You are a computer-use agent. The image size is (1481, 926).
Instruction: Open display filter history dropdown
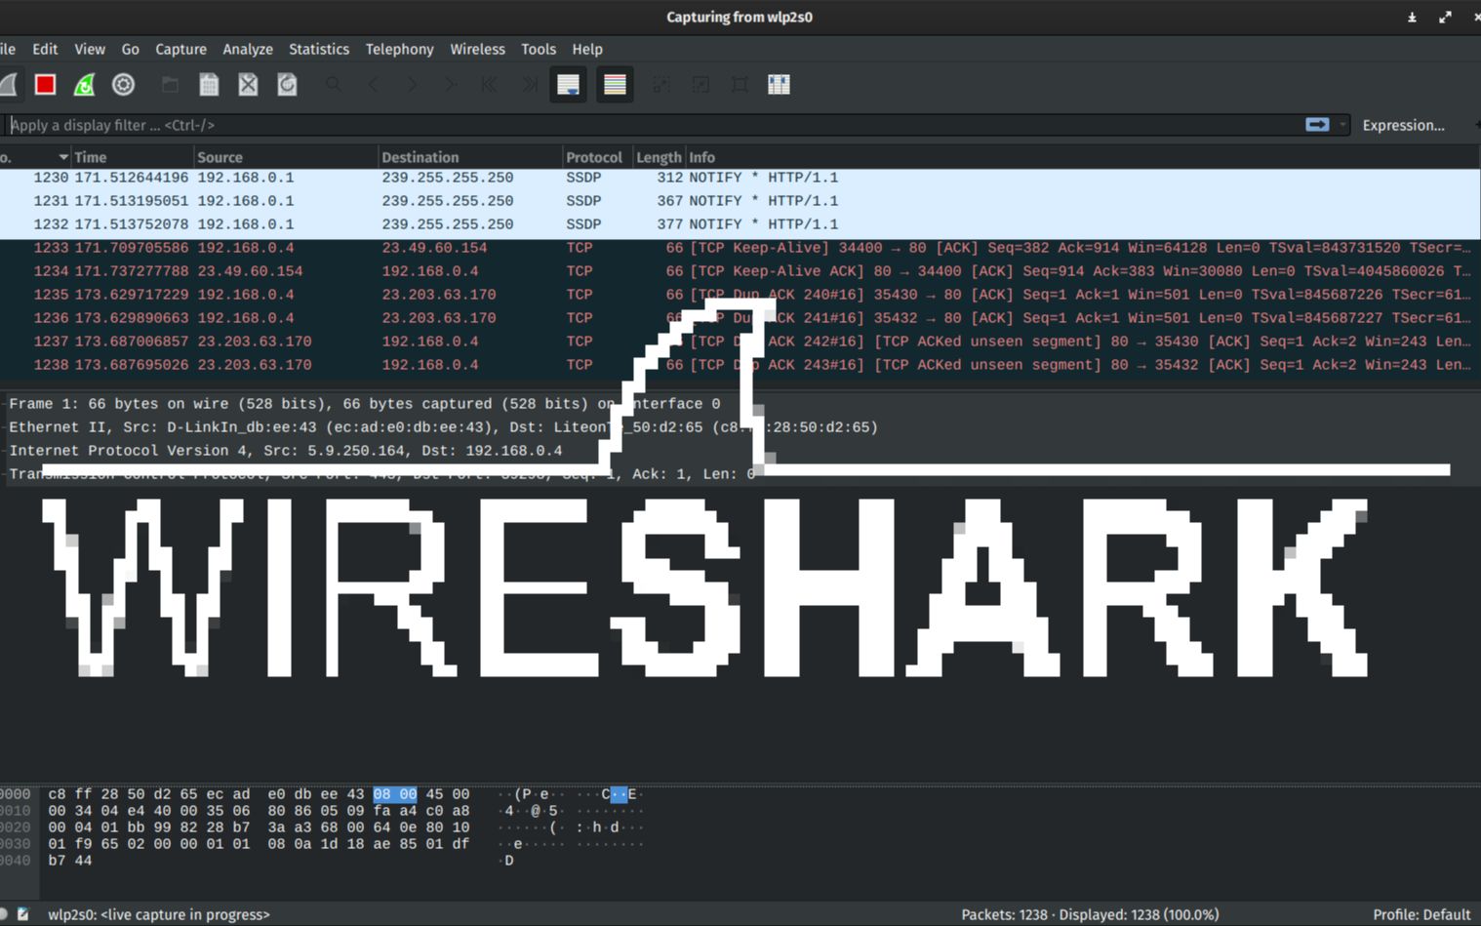coord(1342,125)
